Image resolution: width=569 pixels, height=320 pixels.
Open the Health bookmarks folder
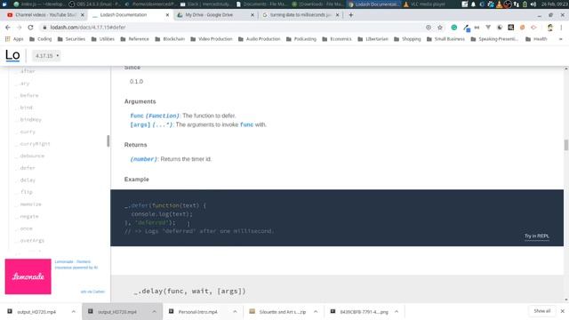536,39
